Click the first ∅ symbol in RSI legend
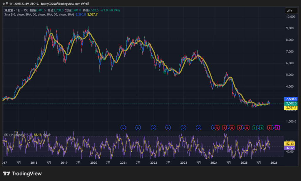 coord(45,135)
